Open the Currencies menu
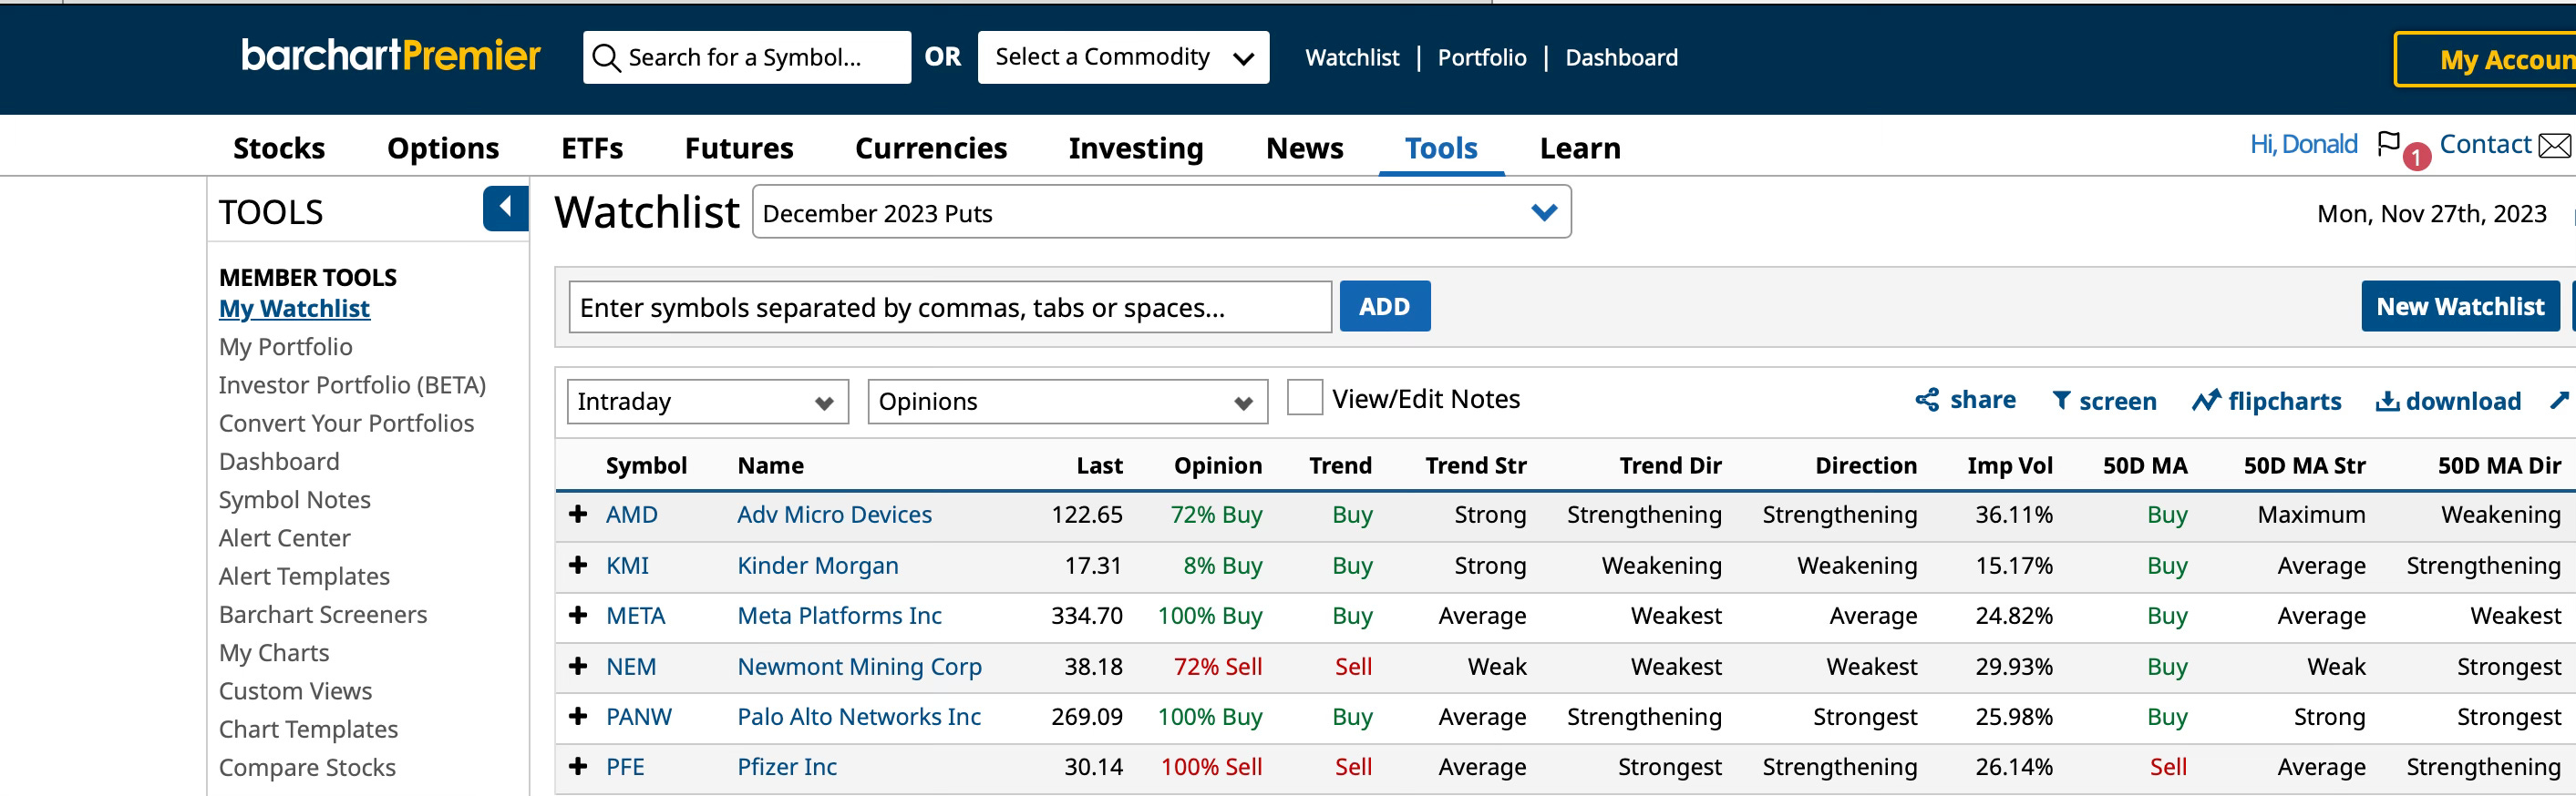This screenshot has width=2576, height=796. pyautogui.click(x=931, y=148)
